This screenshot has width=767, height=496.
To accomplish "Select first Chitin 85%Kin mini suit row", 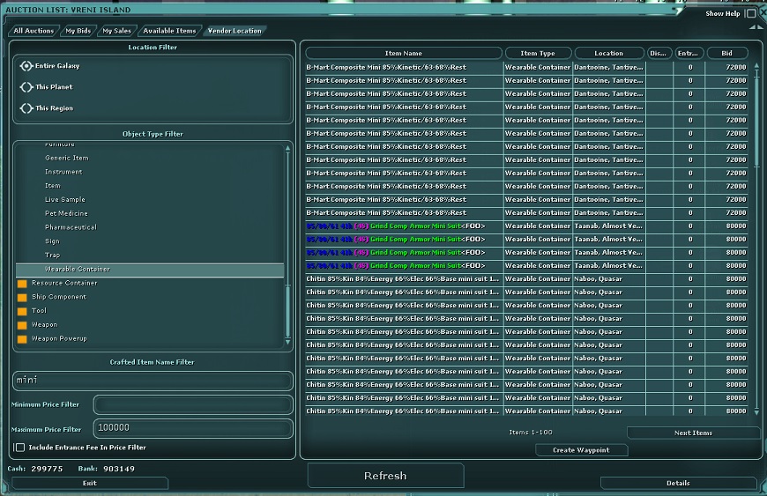I will 526,279.
